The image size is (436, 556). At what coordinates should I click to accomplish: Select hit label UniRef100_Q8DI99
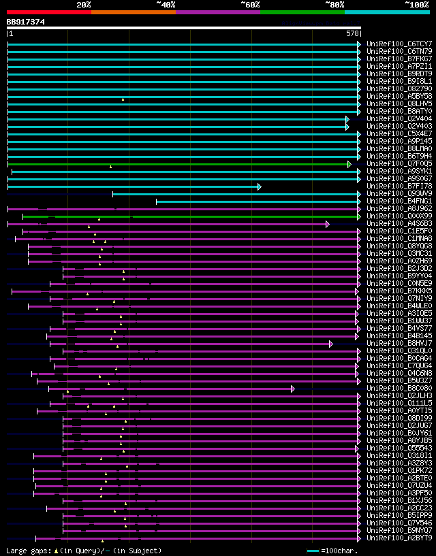(x=399, y=418)
